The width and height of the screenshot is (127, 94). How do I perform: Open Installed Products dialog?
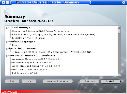[58, 81]
